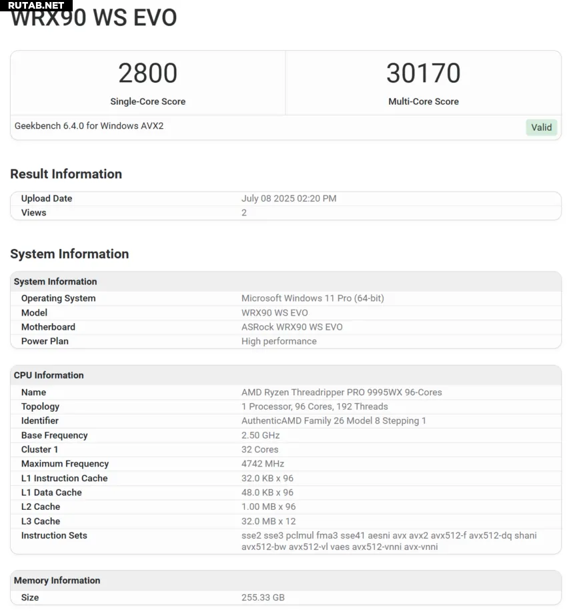Select the Single-Core Score label
The height and width of the screenshot is (614, 567).
(x=147, y=101)
